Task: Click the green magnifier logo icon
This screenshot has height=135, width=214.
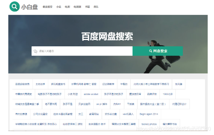Action: pyautogui.click(x=15, y=7)
